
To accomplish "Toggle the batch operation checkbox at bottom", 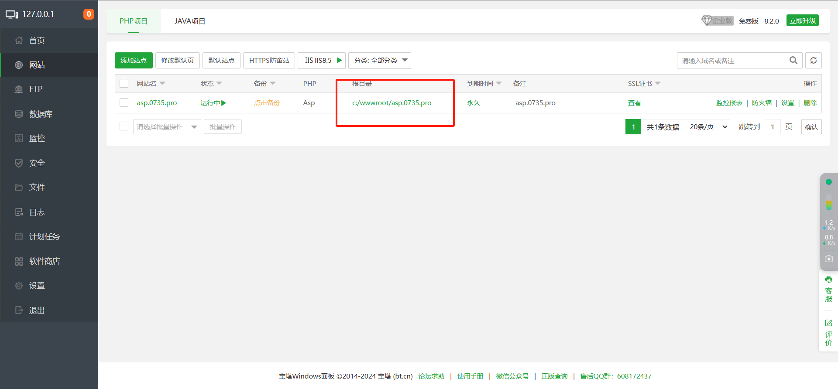I will 124,126.
